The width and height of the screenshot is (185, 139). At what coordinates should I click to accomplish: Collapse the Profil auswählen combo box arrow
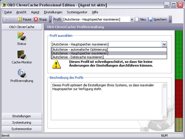point(164,44)
